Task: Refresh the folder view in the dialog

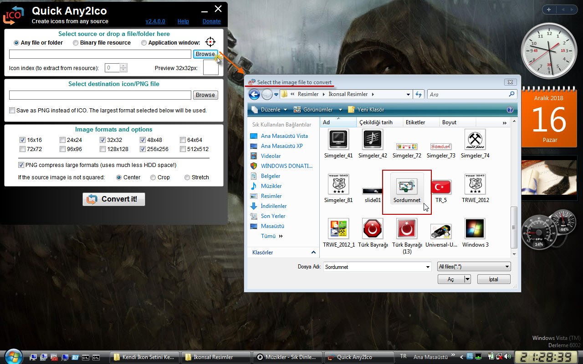Action: [419, 94]
